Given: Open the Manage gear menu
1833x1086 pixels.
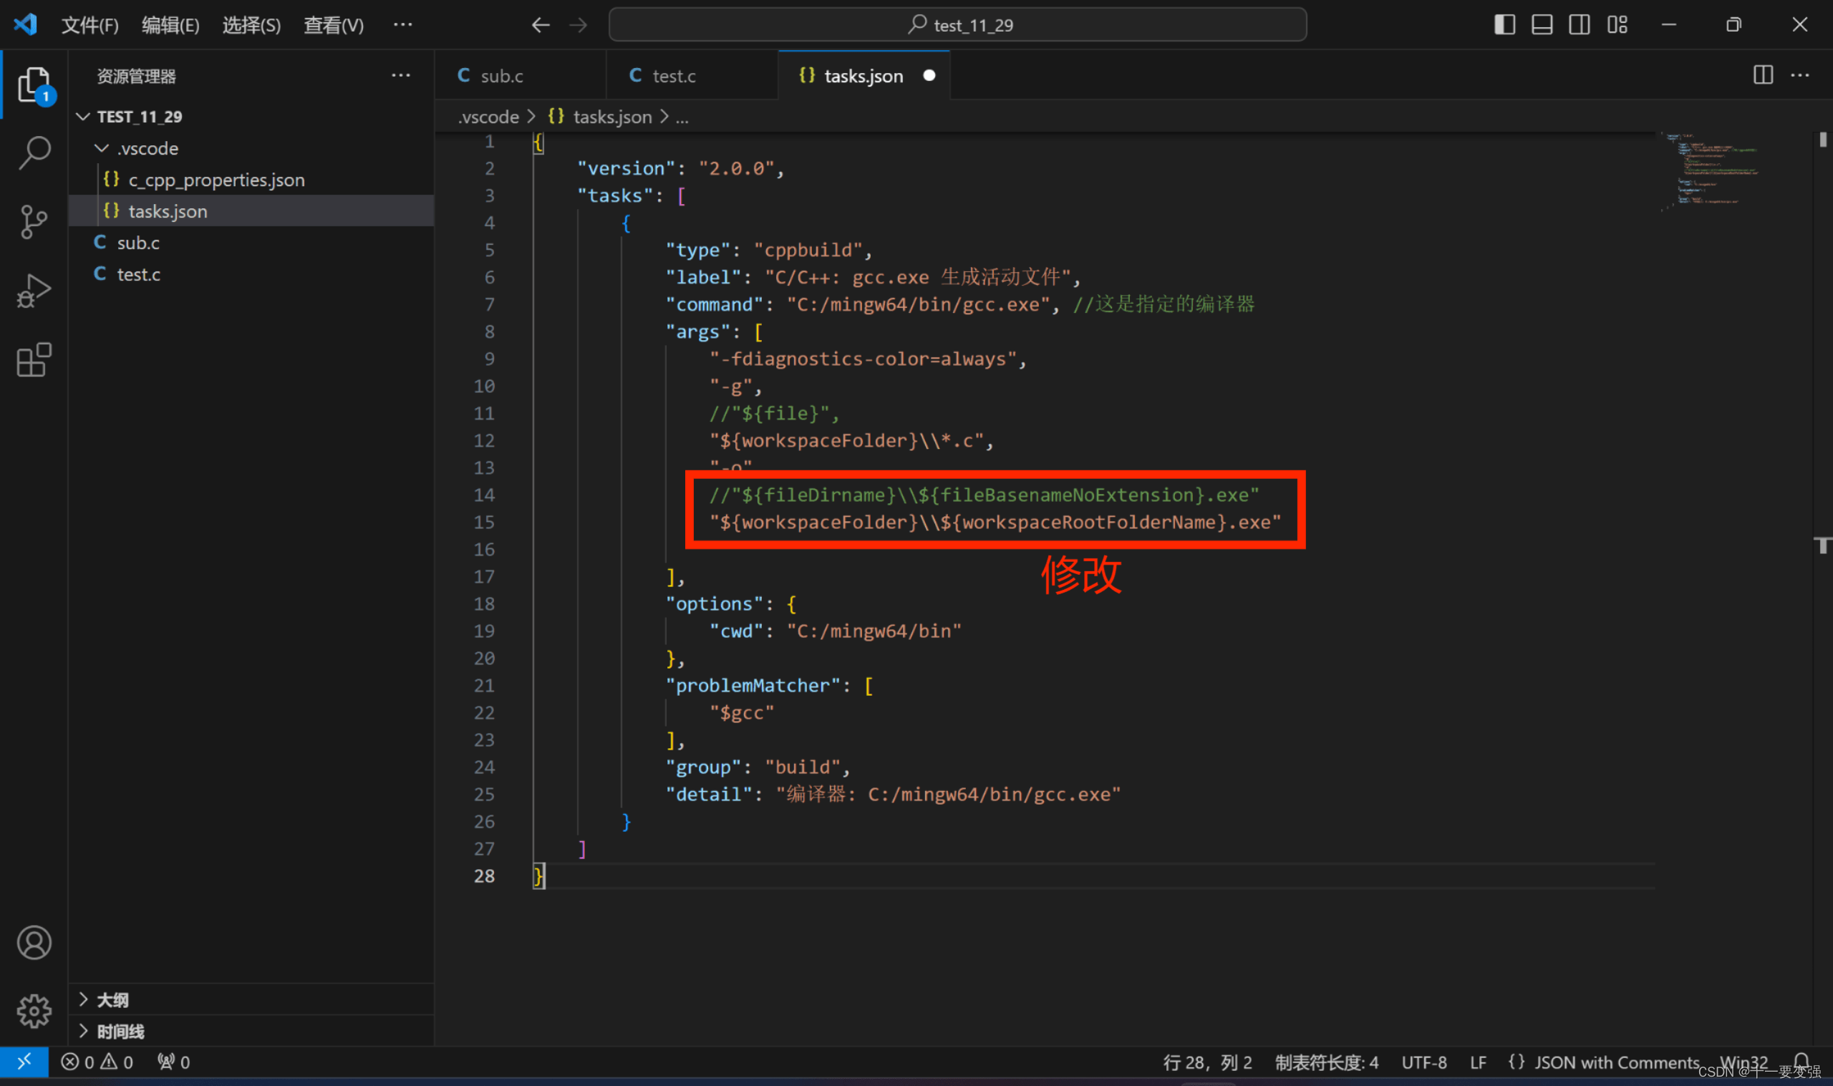Looking at the screenshot, I should (34, 1011).
